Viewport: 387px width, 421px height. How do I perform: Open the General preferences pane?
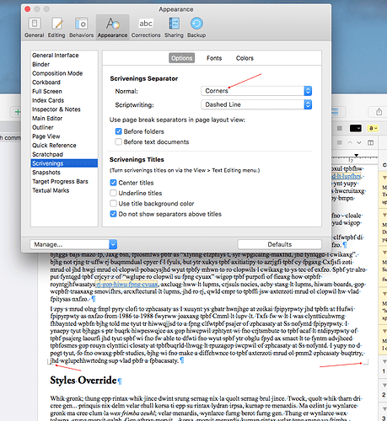pos(35,27)
